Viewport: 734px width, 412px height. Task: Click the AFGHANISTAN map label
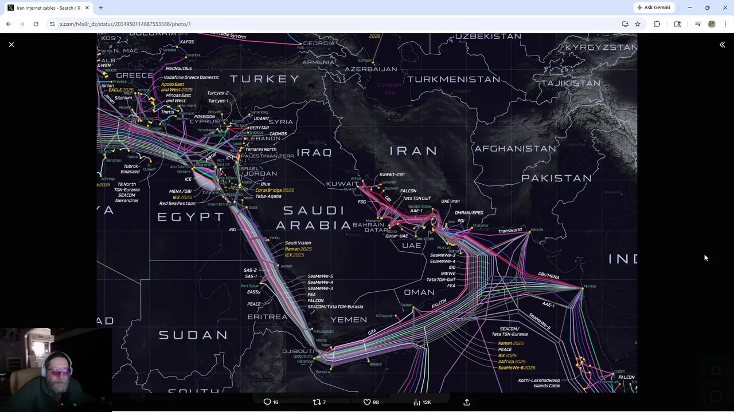click(515, 149)
